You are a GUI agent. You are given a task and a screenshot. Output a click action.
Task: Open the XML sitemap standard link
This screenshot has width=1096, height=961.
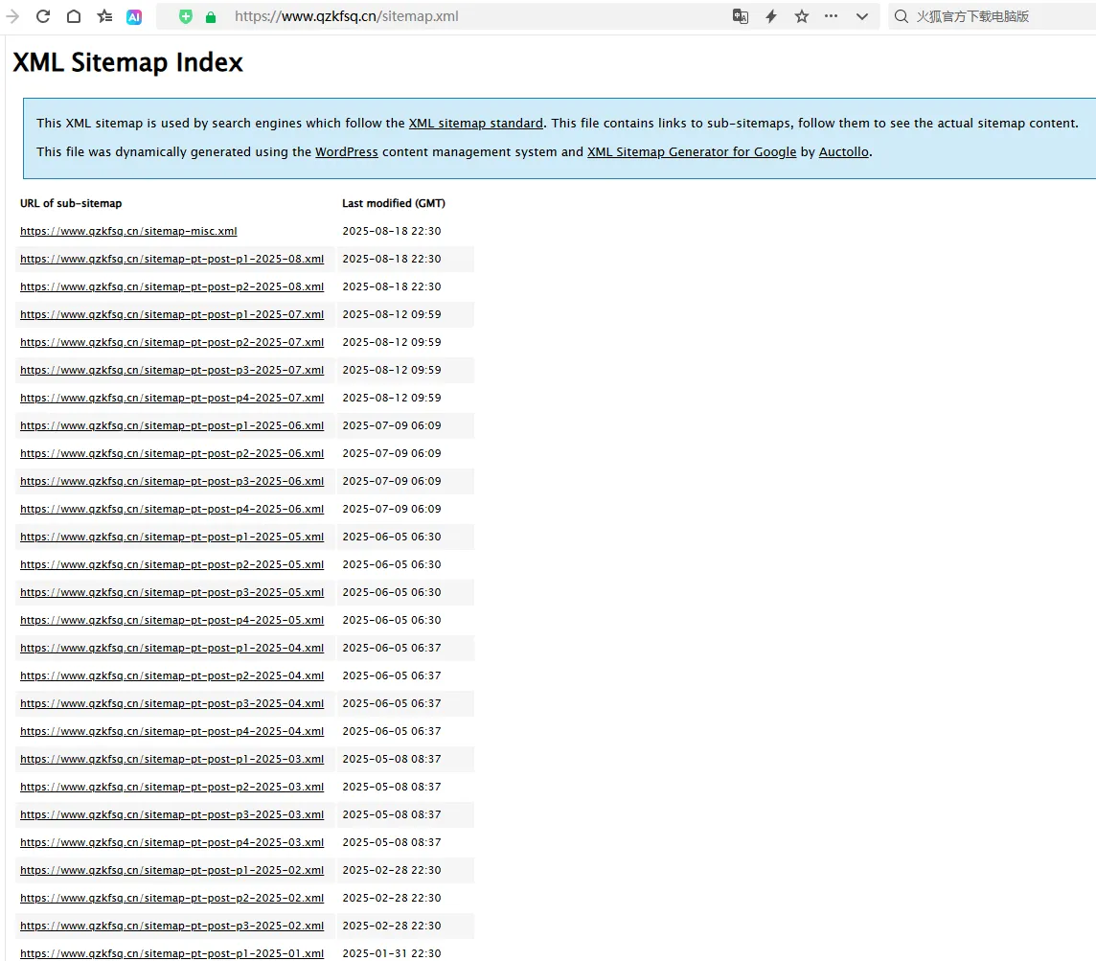coord(475,123)
